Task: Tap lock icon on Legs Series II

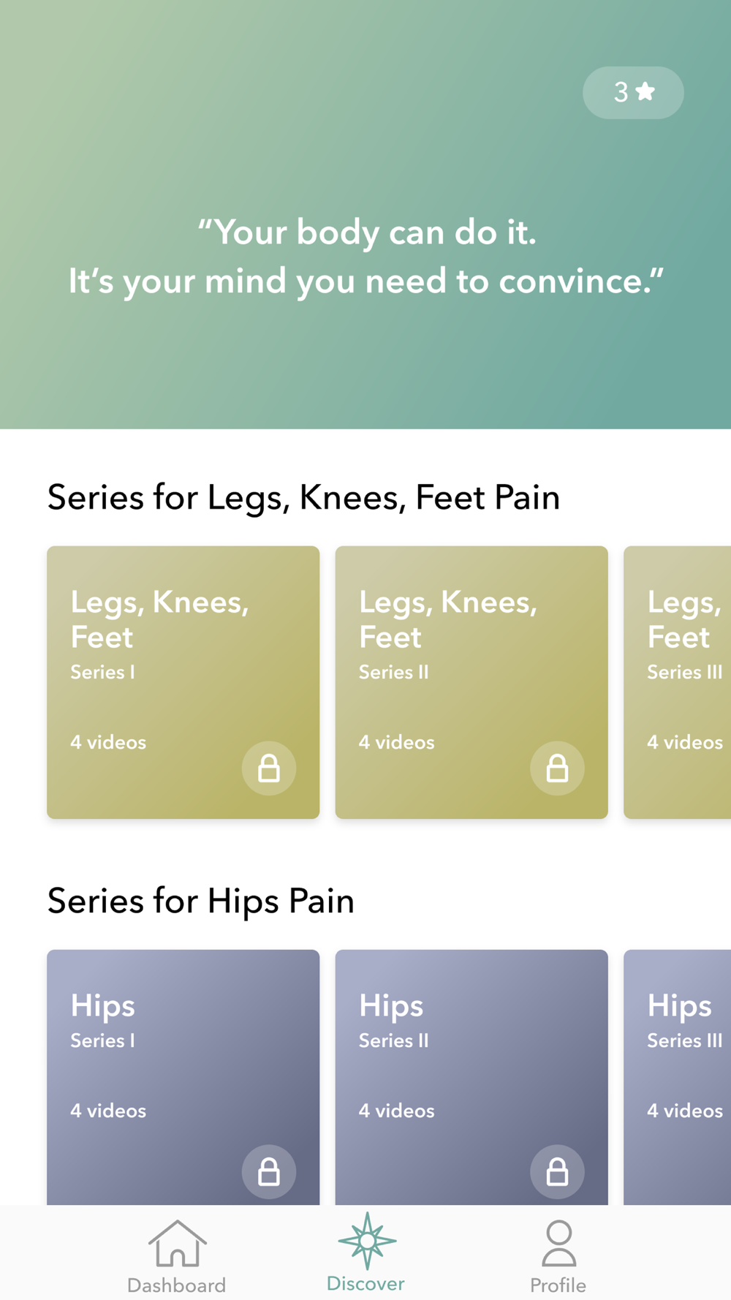Action: 557,768
